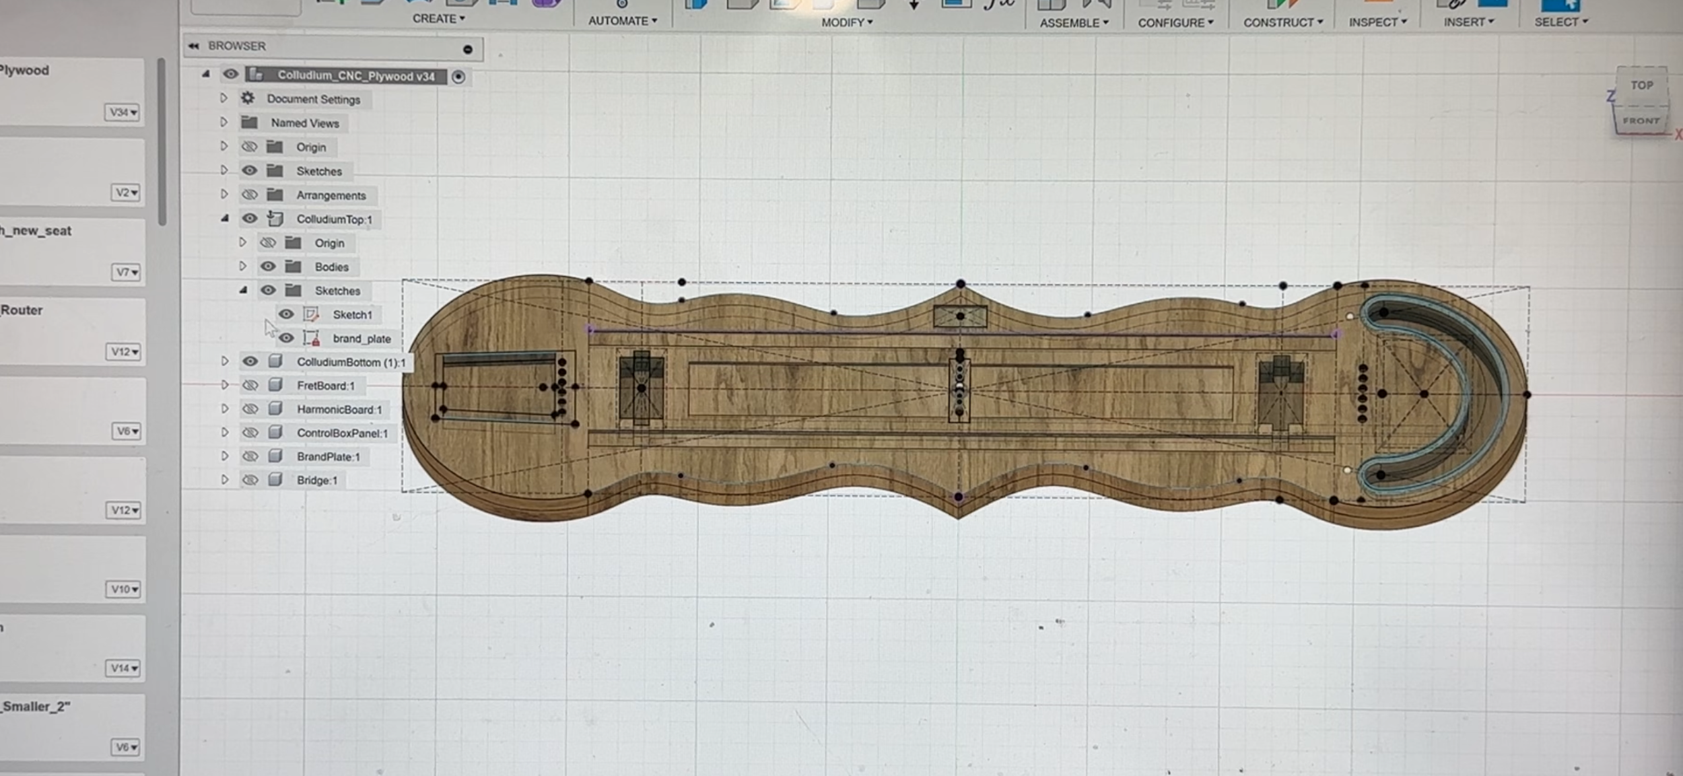Open the V34 version dropdown
The width and height of the screenshot is (1683, 776).
[123, 112]
